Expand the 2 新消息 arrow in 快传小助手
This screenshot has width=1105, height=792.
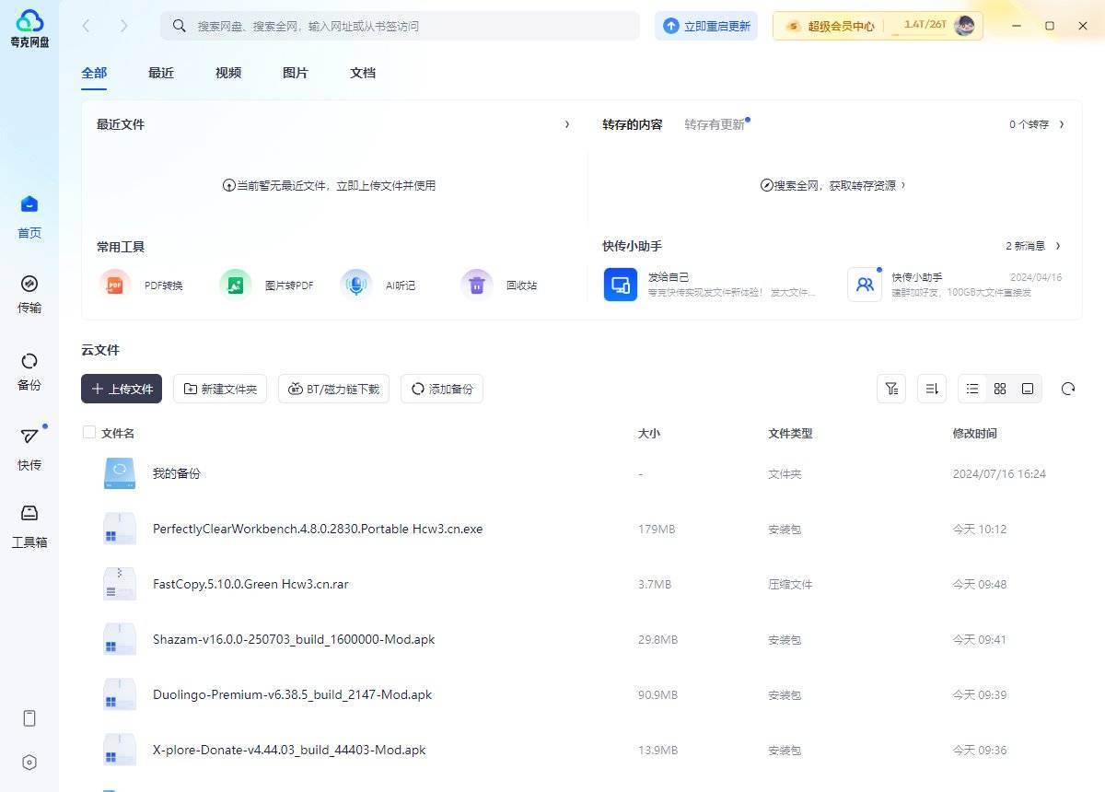pos(1058,246)
